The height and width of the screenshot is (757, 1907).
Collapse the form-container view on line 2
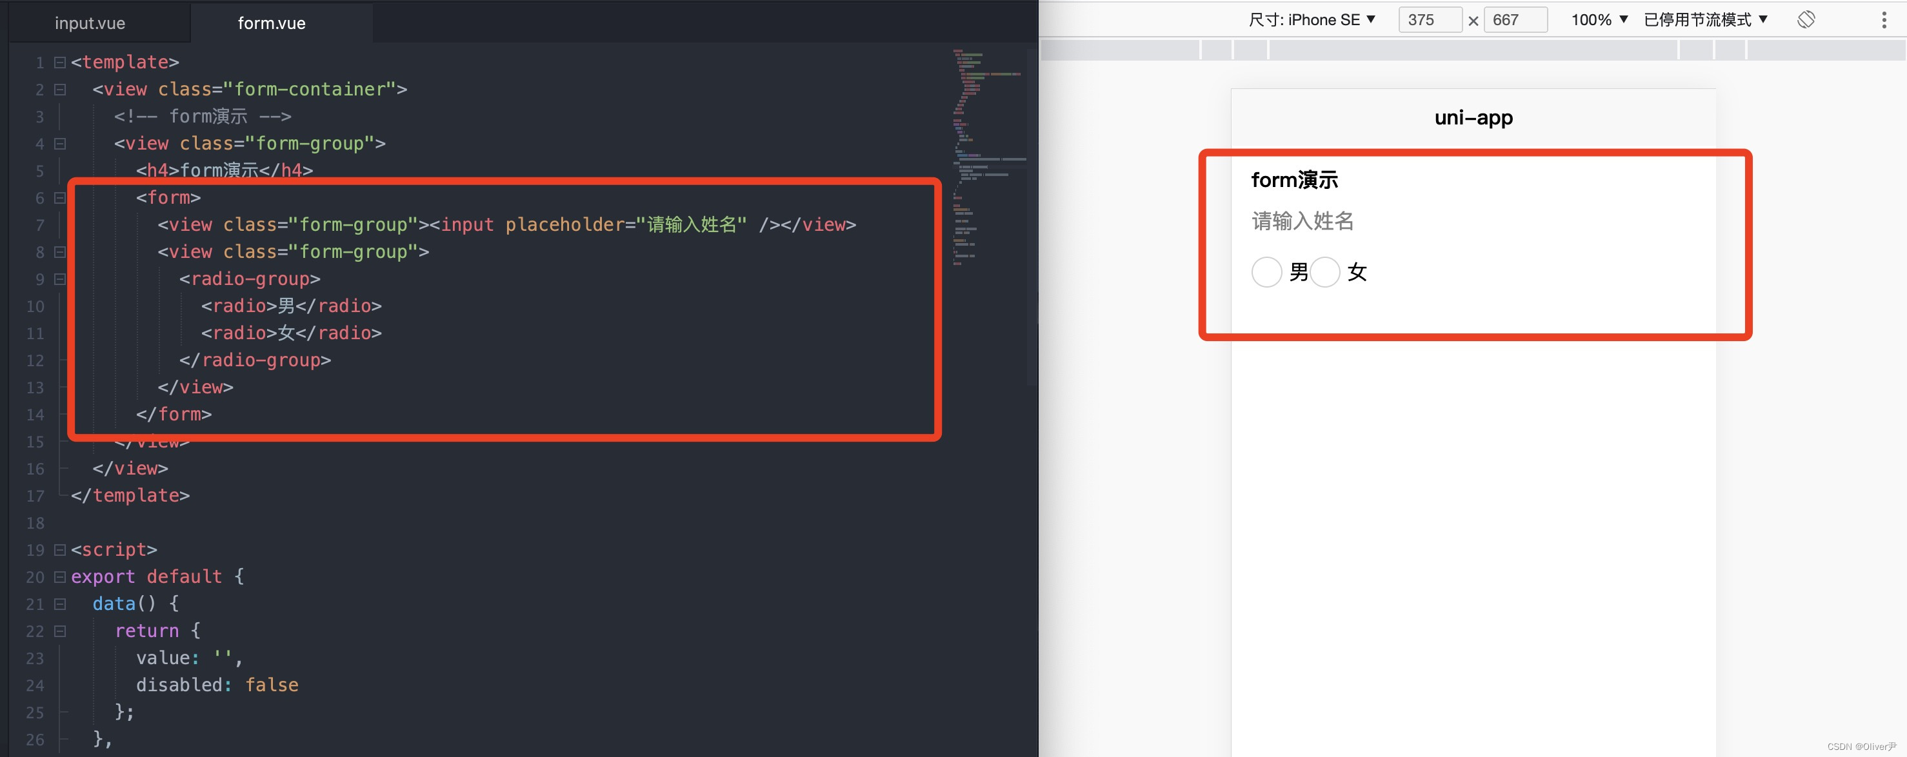point(60,90)
